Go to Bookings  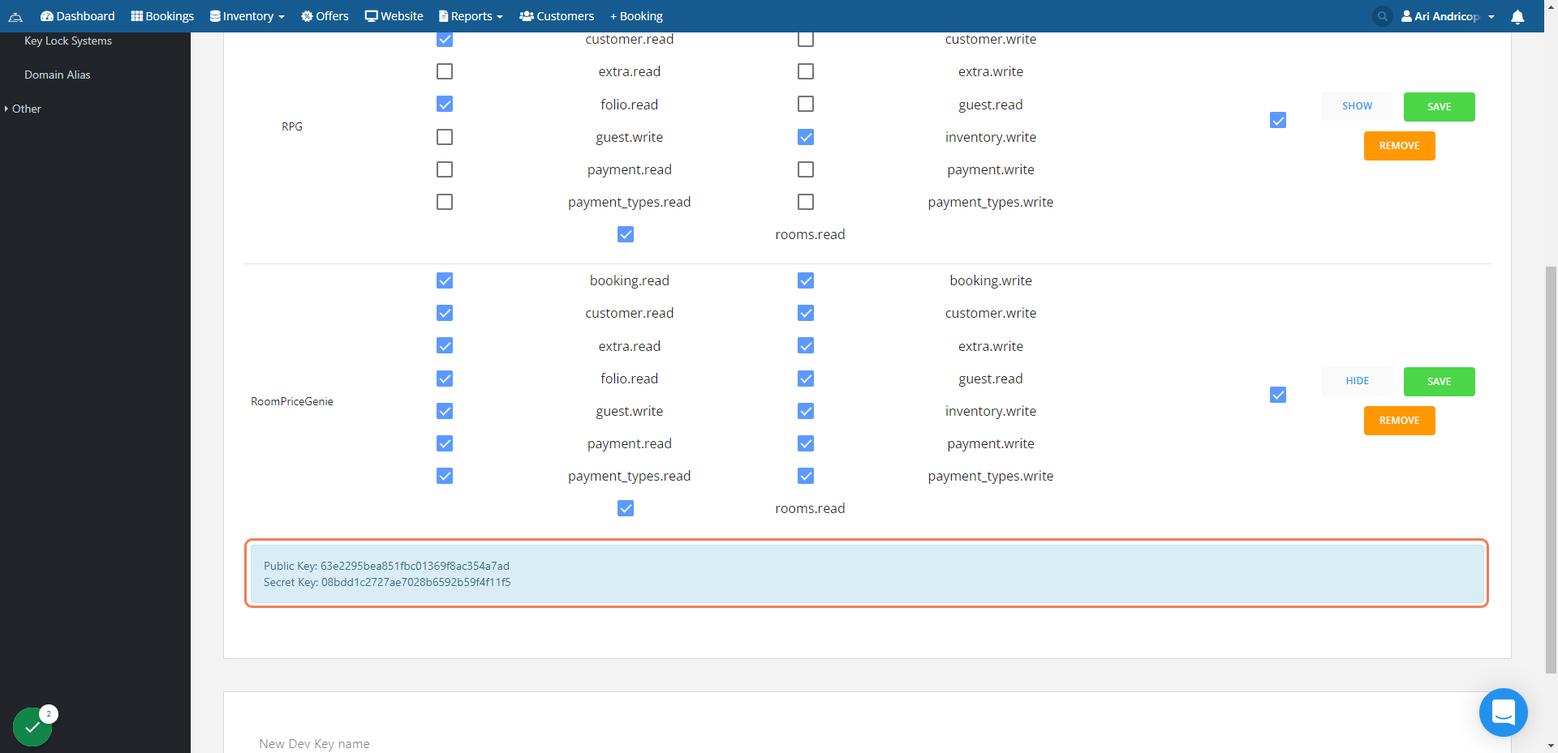click(x=162, y=16)
